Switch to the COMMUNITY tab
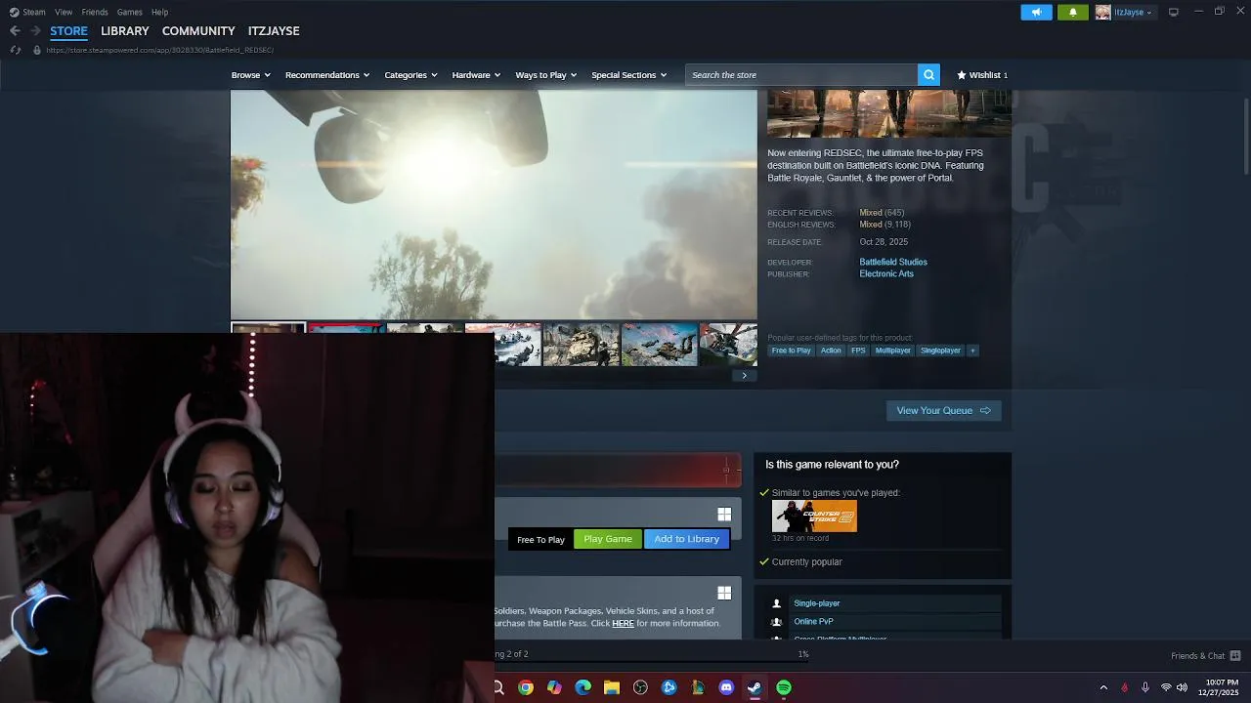The height and width of the screenshot is (703, 1251). click(198, 31)
